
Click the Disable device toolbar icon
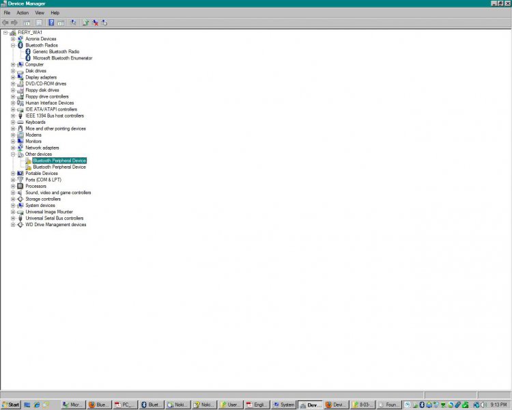pyautogui.click(x=104, y=23)
